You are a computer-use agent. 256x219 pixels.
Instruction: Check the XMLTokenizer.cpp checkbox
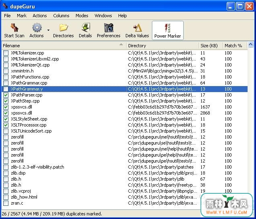pyautogui.click(x=6, y=53)
